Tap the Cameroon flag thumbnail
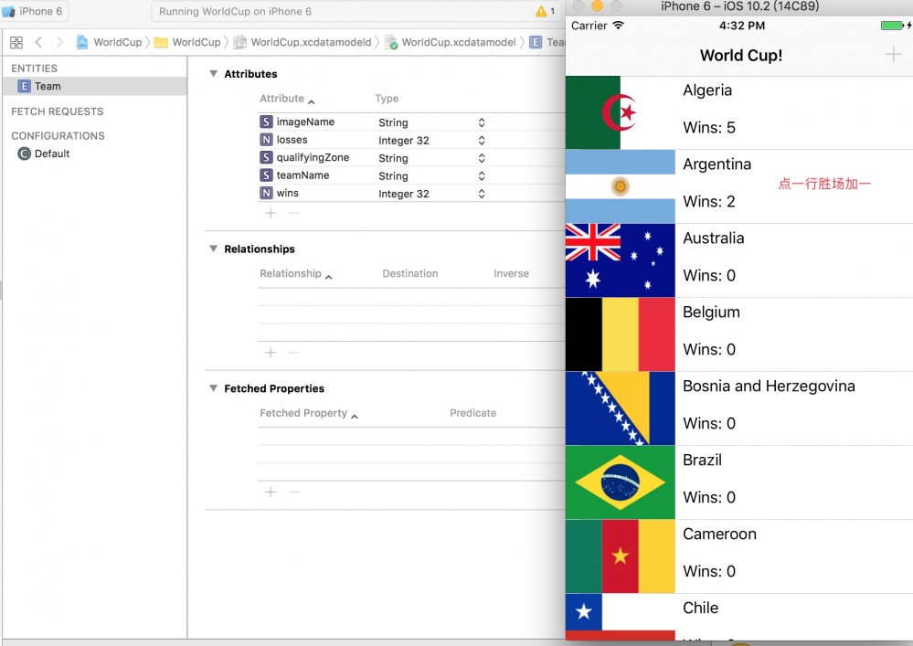Viewport: 913px width, 646px height. pyautogui.click(x=621, y=556)
